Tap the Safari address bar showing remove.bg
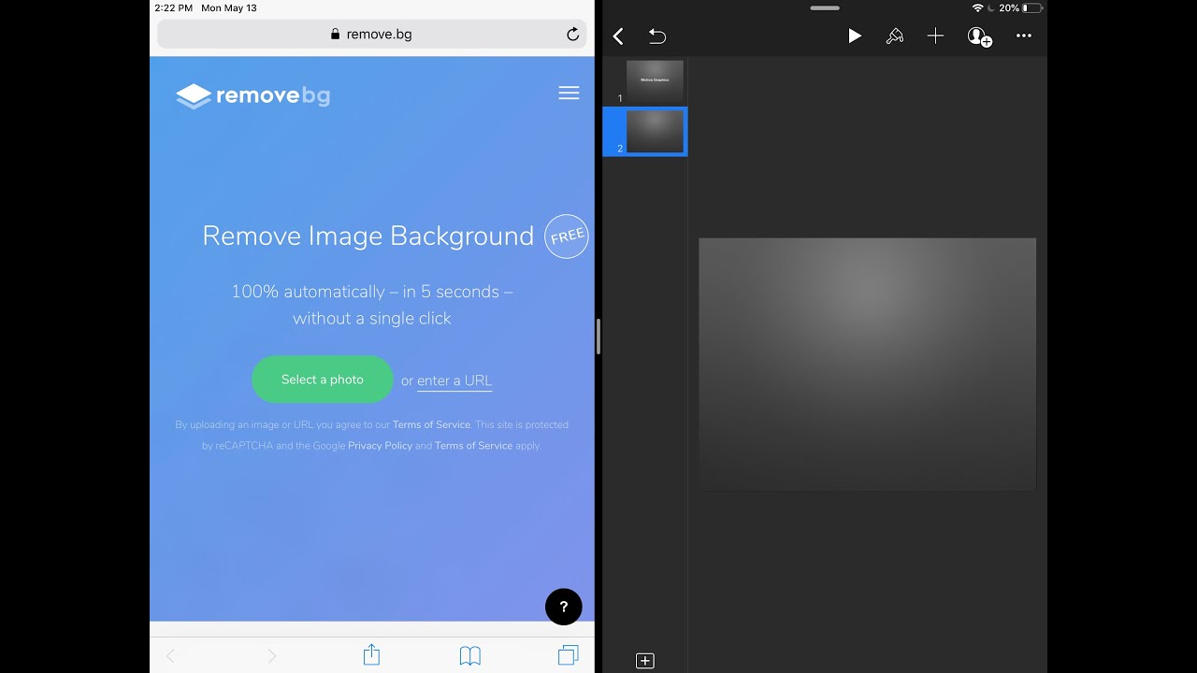1197x673 pixels. (372, 35)
